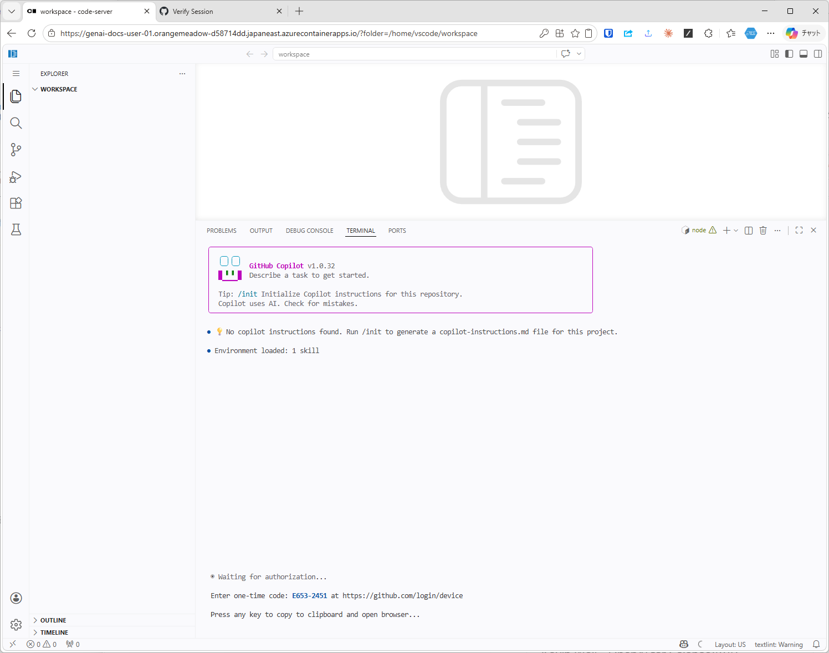Switch to the DEBUG CONSOLE tab
The height and width of the screenshot is (653, 829).
click(x=309, y=231)
